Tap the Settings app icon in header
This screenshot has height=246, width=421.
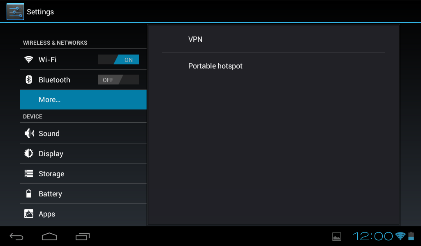pos(15,11)
